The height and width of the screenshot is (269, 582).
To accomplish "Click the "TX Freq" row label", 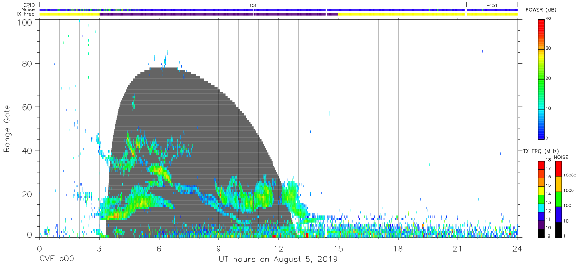I will click(25, 14).
